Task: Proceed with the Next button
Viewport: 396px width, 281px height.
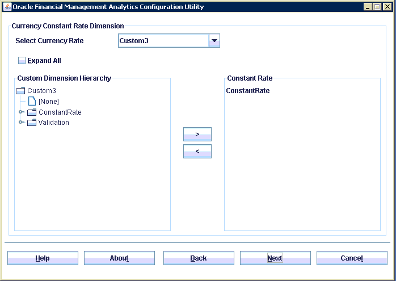Action: (275, 258)
